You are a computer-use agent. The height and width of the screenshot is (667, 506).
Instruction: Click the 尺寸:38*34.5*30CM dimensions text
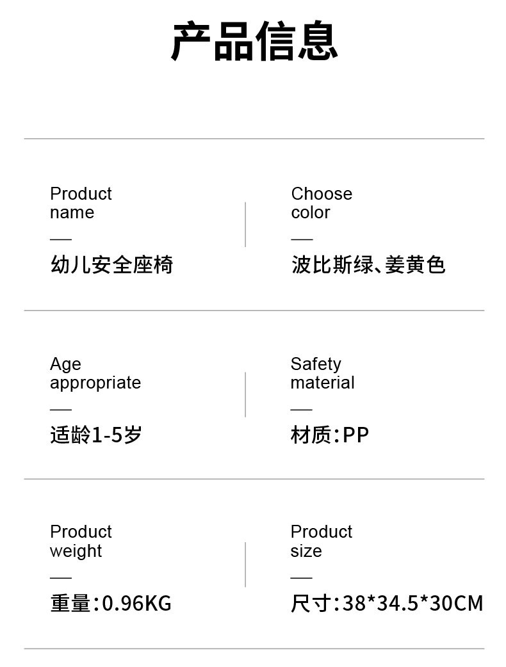coord(387,603)
